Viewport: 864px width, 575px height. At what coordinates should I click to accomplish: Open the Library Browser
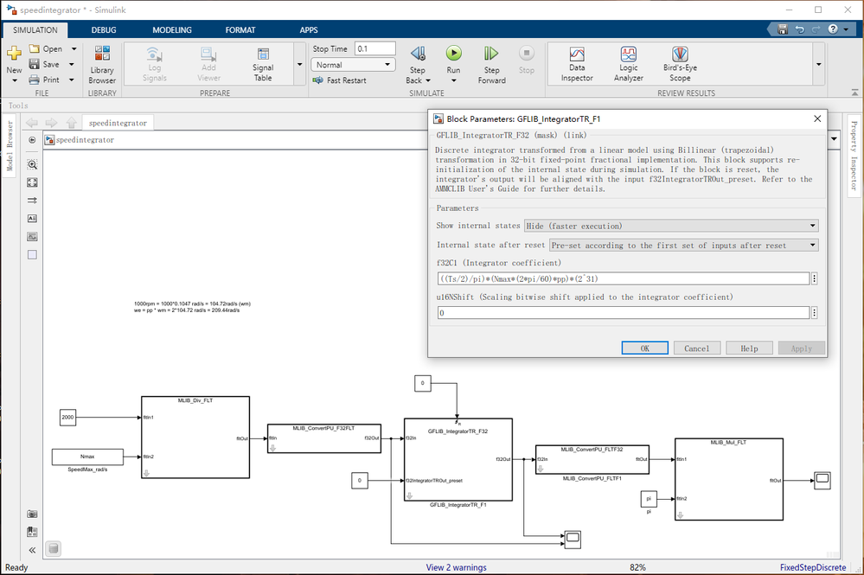(102, 65)
